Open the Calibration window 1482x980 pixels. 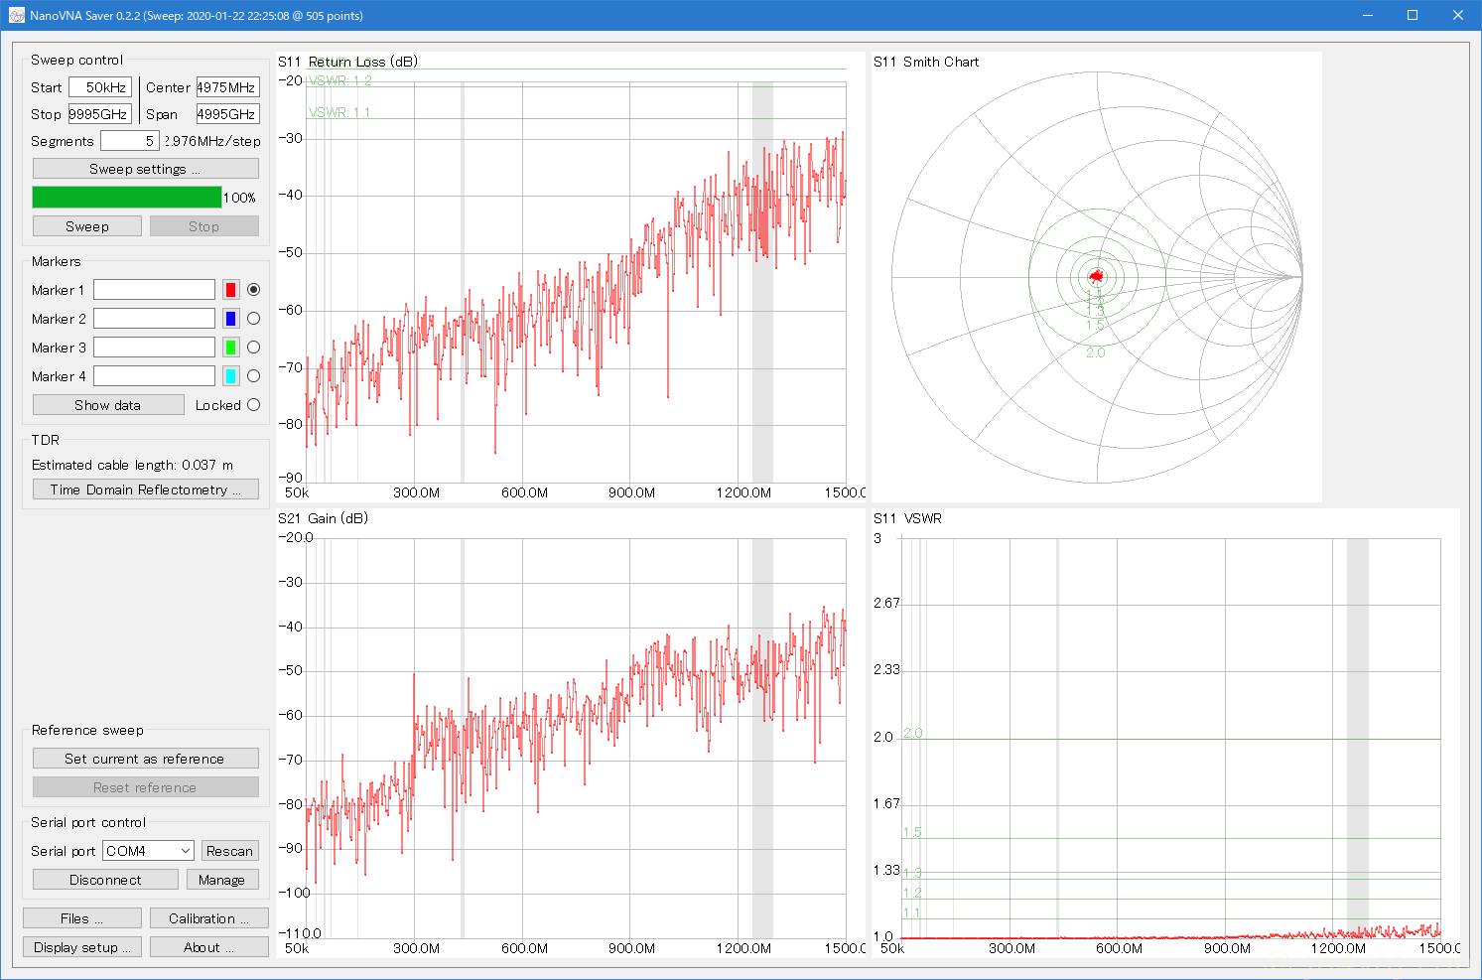pyautogui.click(x=209, y=918)
